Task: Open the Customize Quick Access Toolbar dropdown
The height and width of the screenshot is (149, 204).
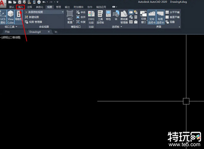Action: click(x=57, y=2)
